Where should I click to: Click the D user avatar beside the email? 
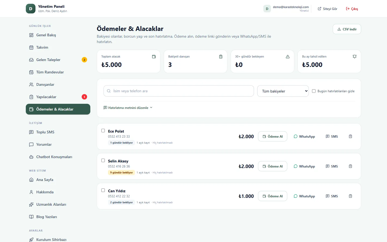[267, 9]
